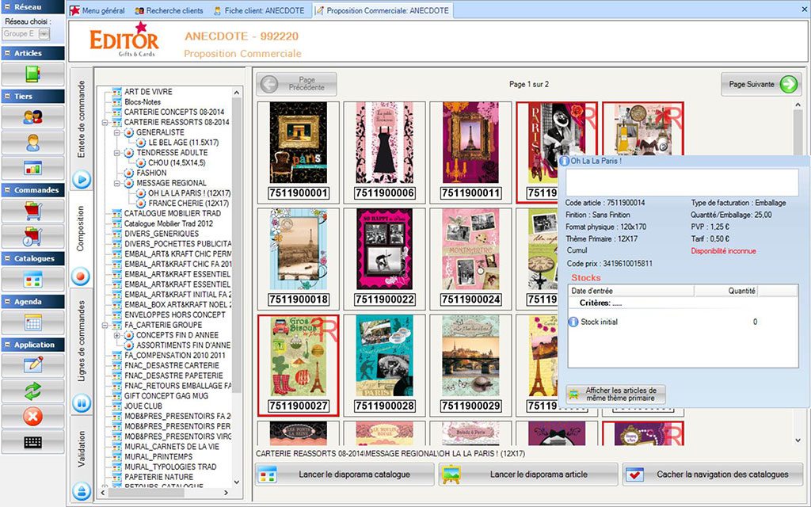Expand the CONCEPTS FIN D ANNEE node

pyautogui.click(x=117, y=335)
